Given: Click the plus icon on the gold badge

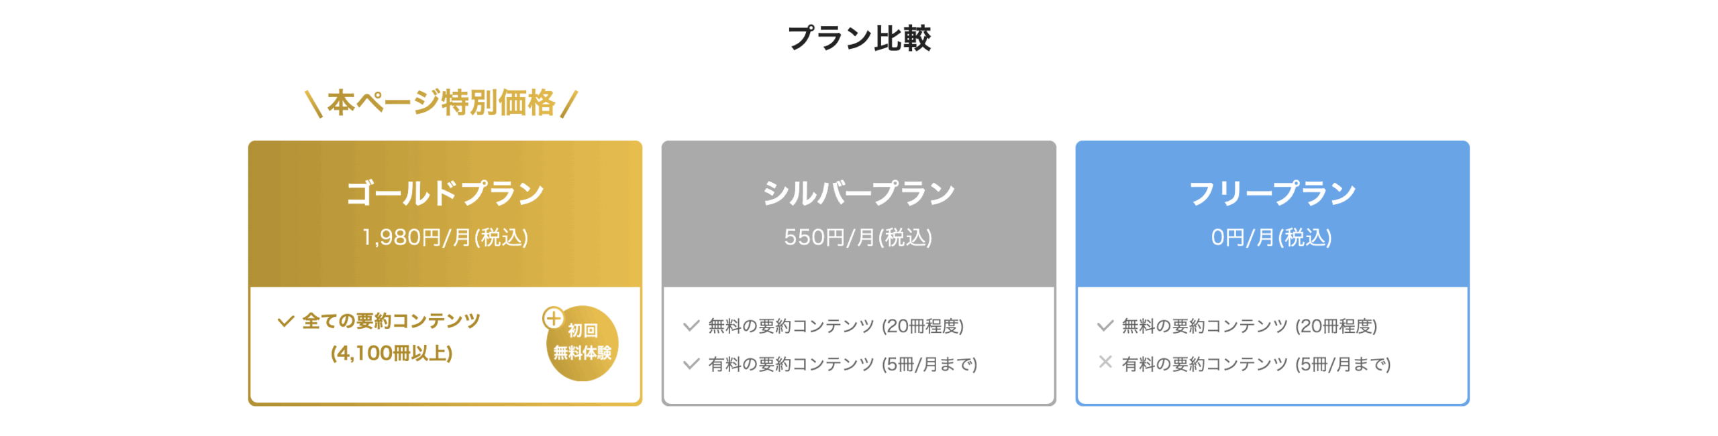Looking at the screenshot, I should (x=553, y=318).
